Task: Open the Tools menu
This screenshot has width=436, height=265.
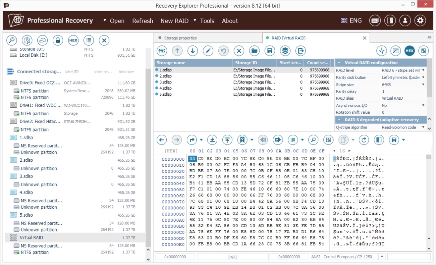Action: point(207,21)
